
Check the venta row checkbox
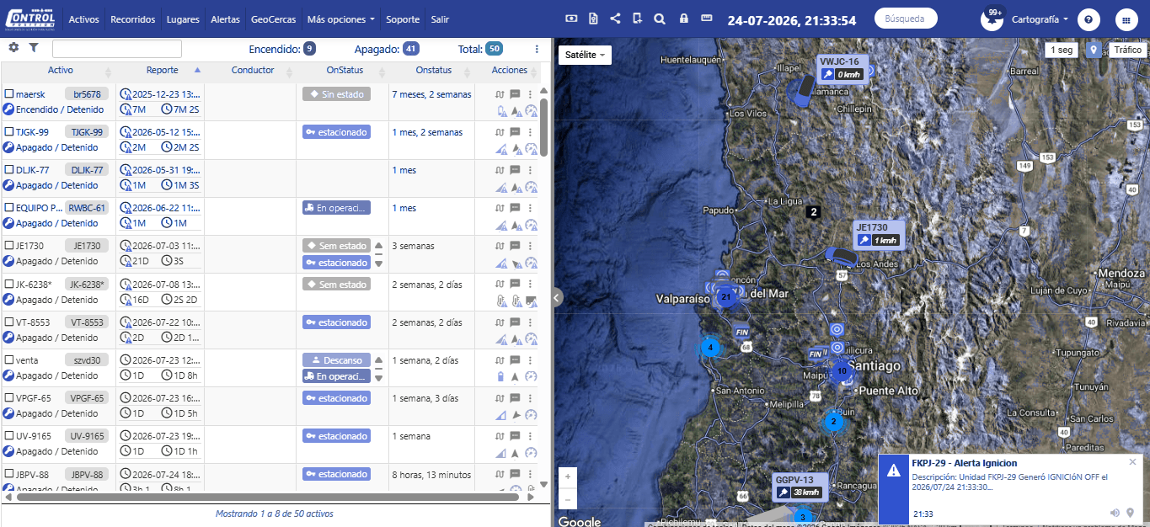tap(9, 360)
